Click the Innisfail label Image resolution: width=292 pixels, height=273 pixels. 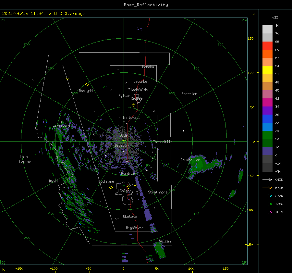[131, 118]
